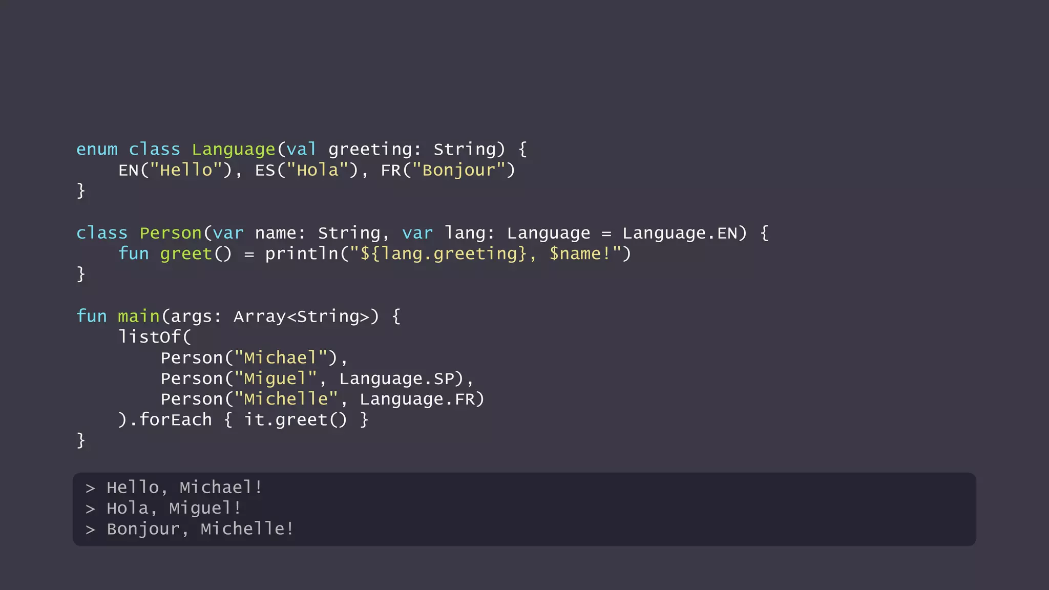Click the 'listOf(' call
The height and width of the screenshot is (590, 1049).
click(155, 336)
